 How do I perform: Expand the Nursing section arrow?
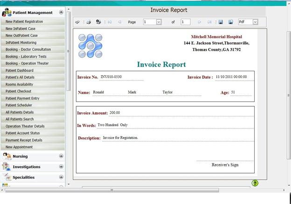click(61, 156)
